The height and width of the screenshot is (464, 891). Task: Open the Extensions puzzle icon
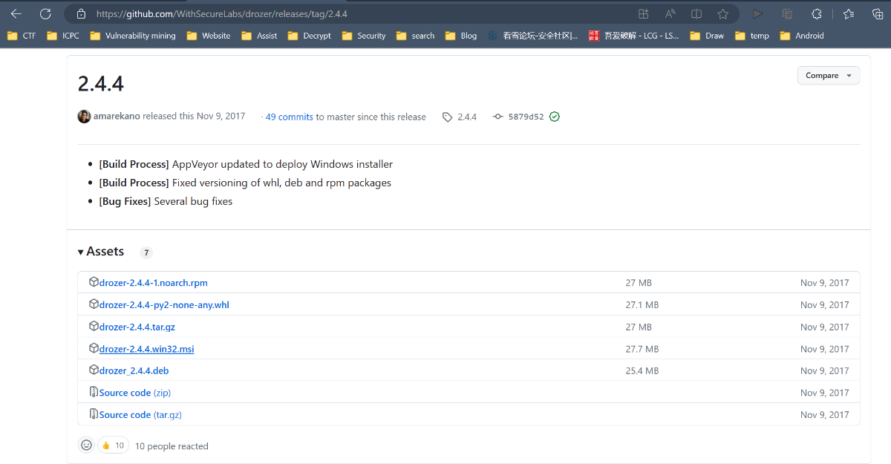[816, 13]
